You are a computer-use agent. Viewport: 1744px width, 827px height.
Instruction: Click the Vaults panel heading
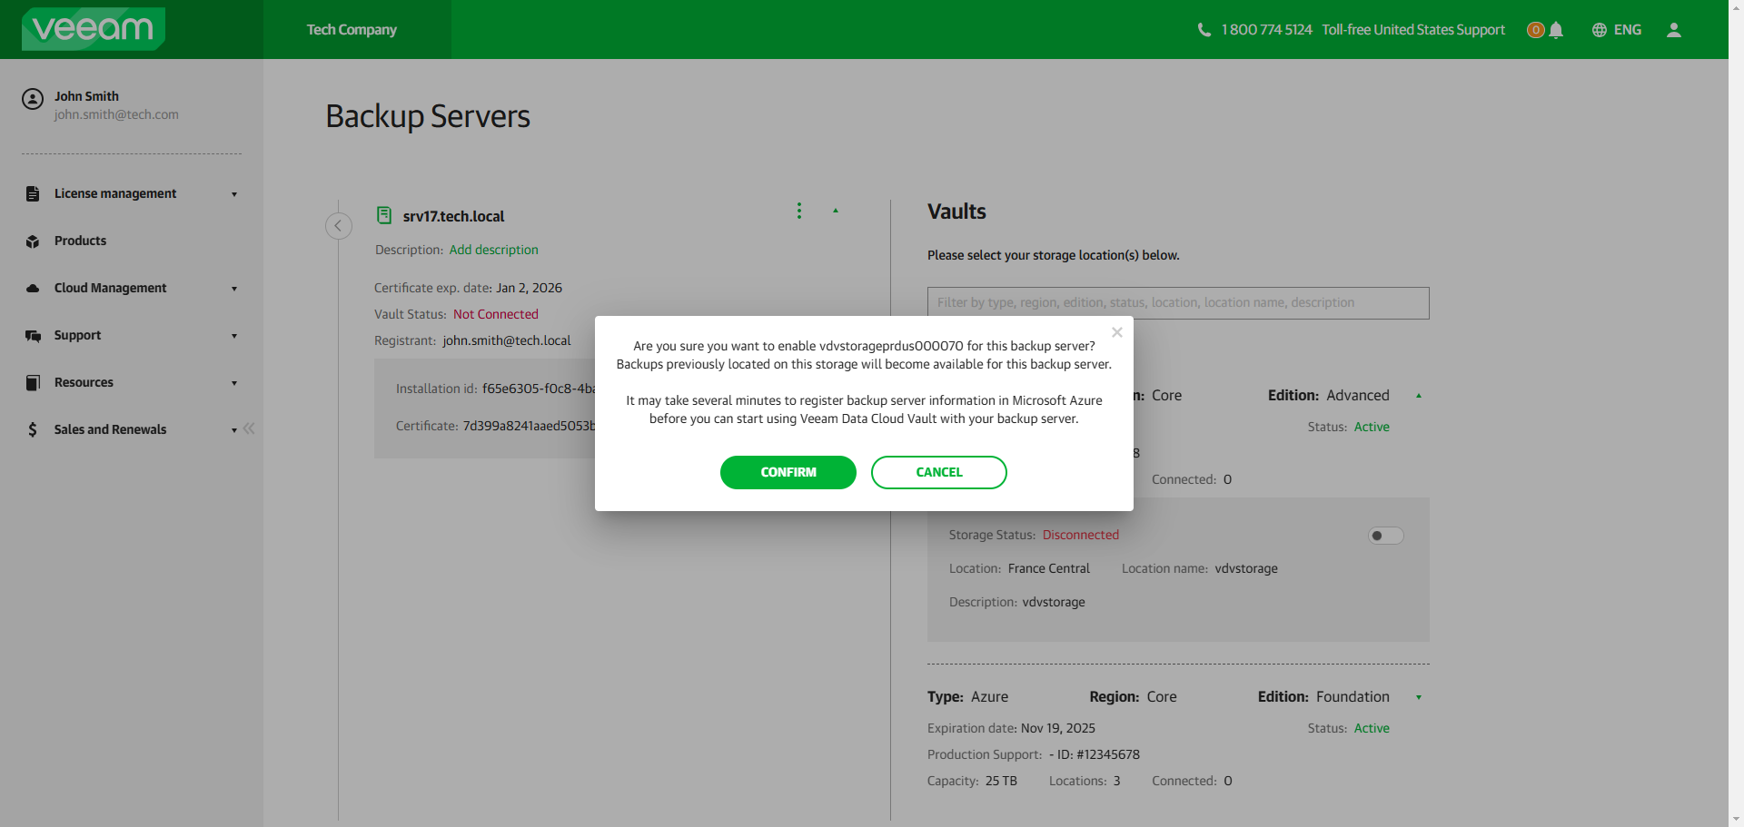[x=956, y=212]
